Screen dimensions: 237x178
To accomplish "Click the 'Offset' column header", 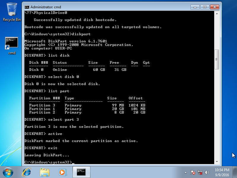I will pyautogui.click(x=136, y=98).
